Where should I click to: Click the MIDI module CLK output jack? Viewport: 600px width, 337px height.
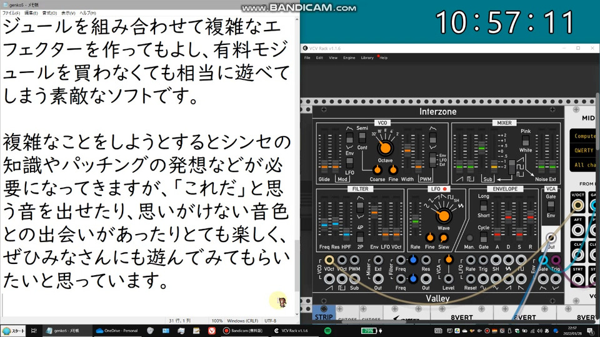(577, 255)
